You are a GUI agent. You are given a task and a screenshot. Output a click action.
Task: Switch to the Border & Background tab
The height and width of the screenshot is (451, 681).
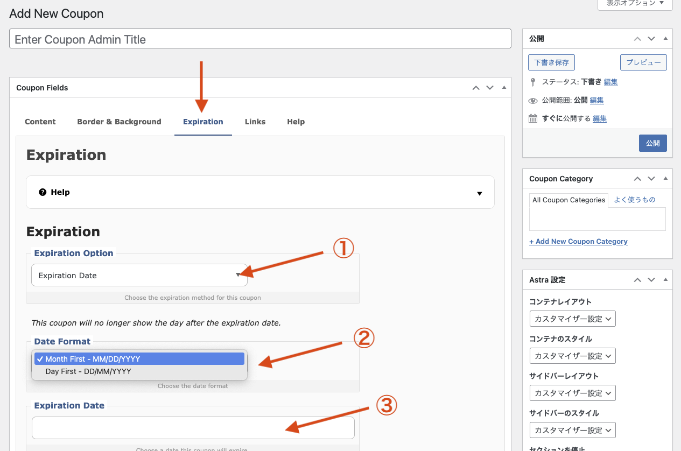pyautogui.click(x=119, y=122)
